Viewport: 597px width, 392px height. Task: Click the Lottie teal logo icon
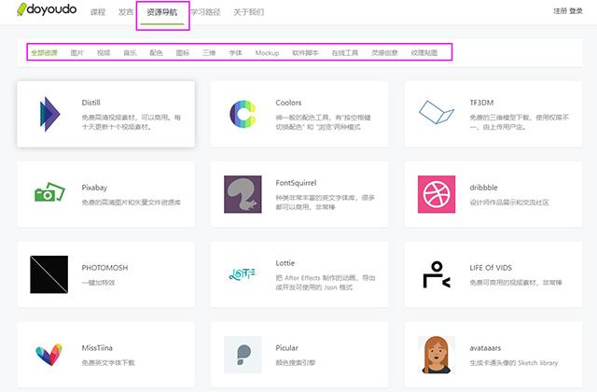point(243,273)
